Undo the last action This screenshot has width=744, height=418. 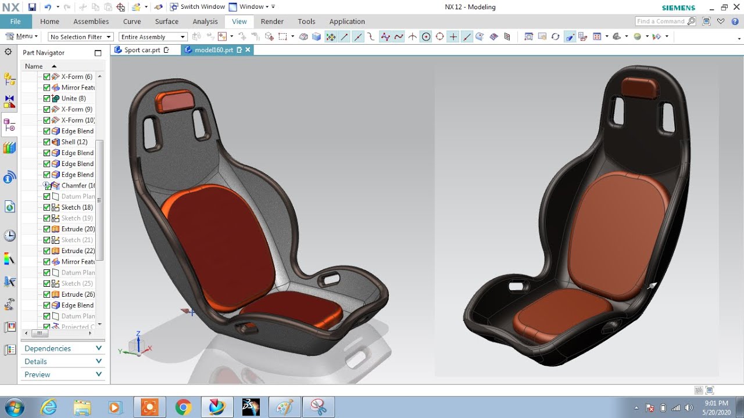point(48,7)
